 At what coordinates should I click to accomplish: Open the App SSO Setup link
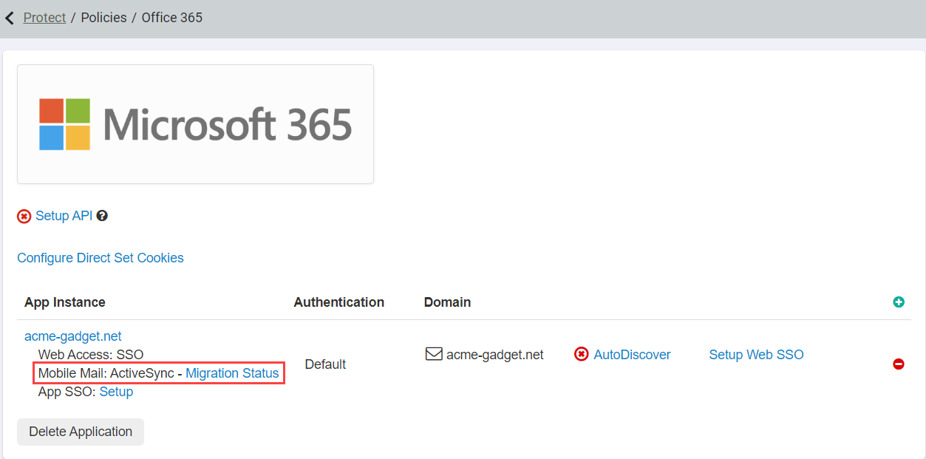(x=116, y=392)
